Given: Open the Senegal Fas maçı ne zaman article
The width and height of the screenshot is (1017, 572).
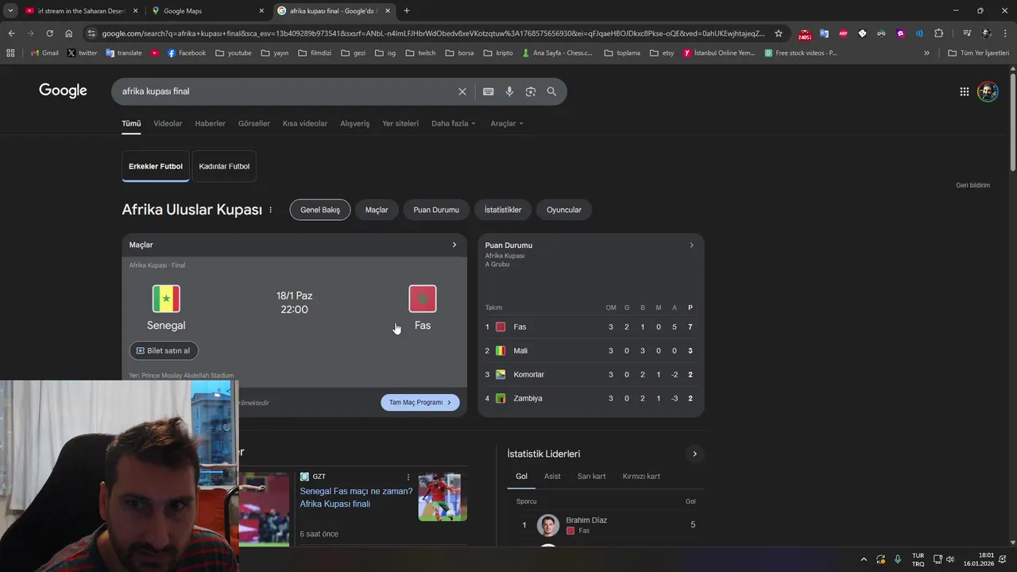Looking at the screenshot, I should coord(356,497).
